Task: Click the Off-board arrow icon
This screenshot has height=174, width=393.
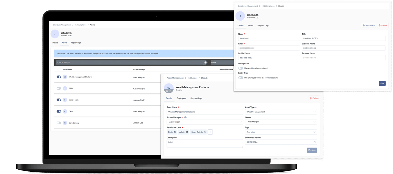Action: 364,25
